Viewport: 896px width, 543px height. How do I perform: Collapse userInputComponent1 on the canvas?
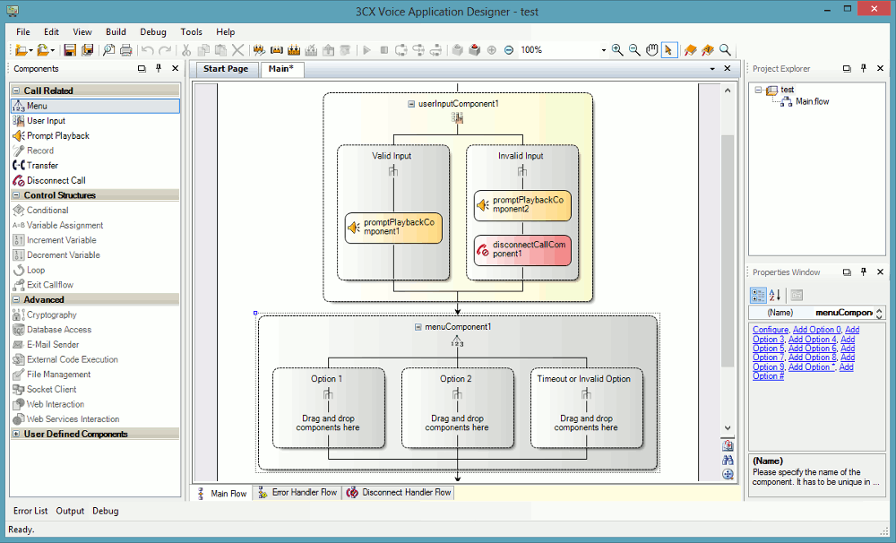411,104
